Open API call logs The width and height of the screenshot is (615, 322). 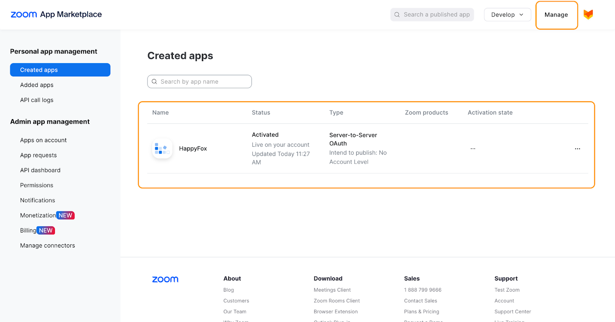pyautogui.click(x=37, y=100)
